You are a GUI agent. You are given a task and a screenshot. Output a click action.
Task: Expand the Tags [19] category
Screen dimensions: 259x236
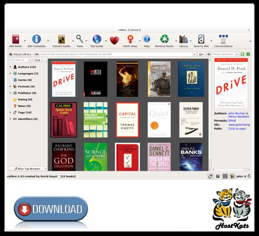pos(10,113)
